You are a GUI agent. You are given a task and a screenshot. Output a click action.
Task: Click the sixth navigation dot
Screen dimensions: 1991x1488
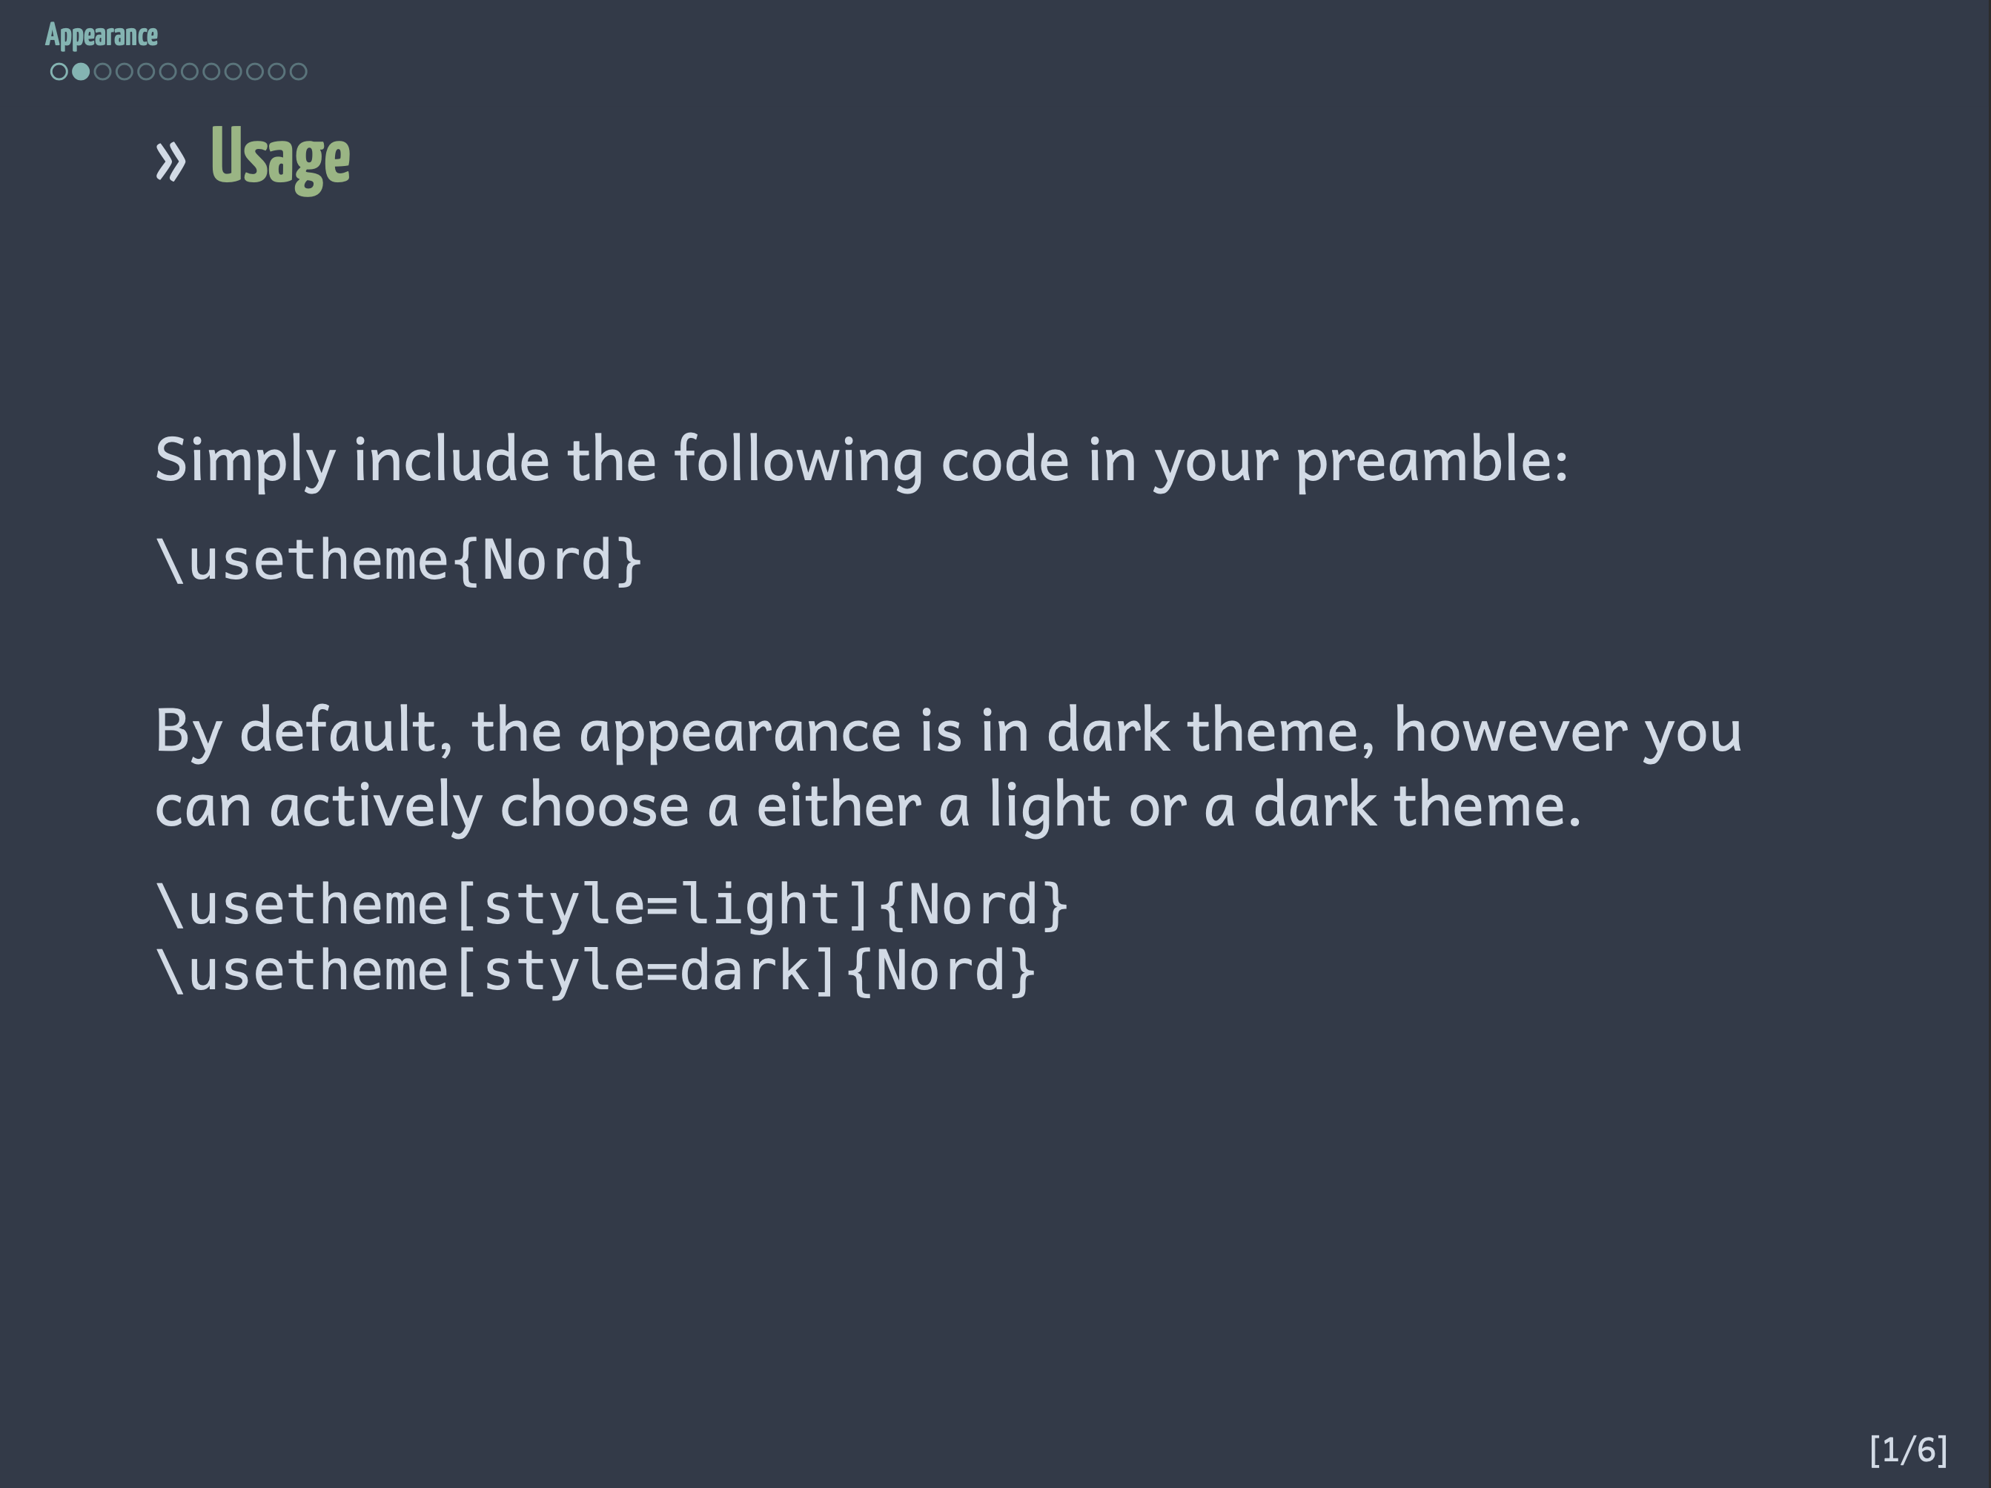(x=168, y=72)
